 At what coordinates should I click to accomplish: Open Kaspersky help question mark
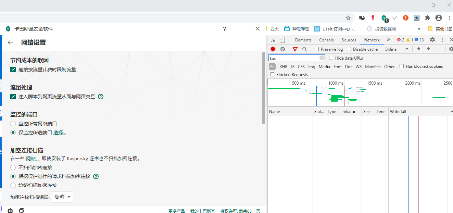coord(225,29)
